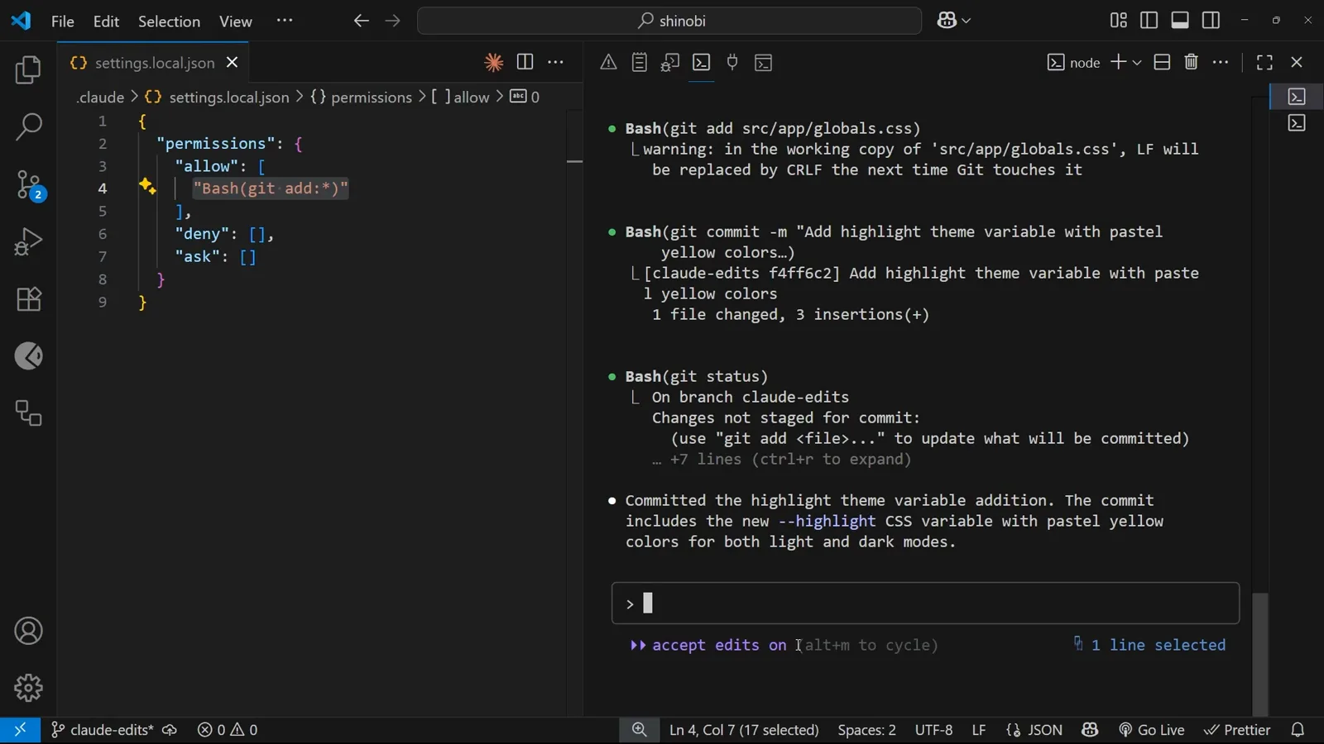Expand the new terminal launch profile dropdown
The width and height of the screenshot is (1324, 744).
pos(1137,63)
